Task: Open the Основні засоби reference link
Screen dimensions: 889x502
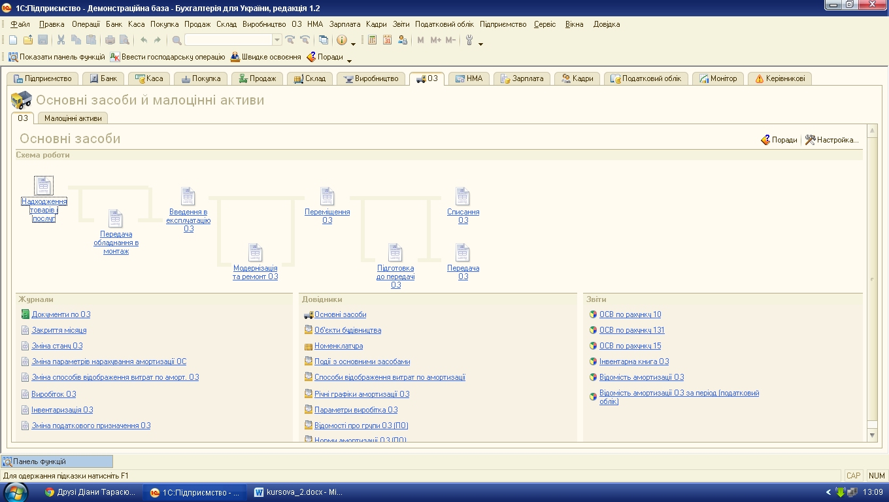Action: pyautogui.click(x=340, y=314)
